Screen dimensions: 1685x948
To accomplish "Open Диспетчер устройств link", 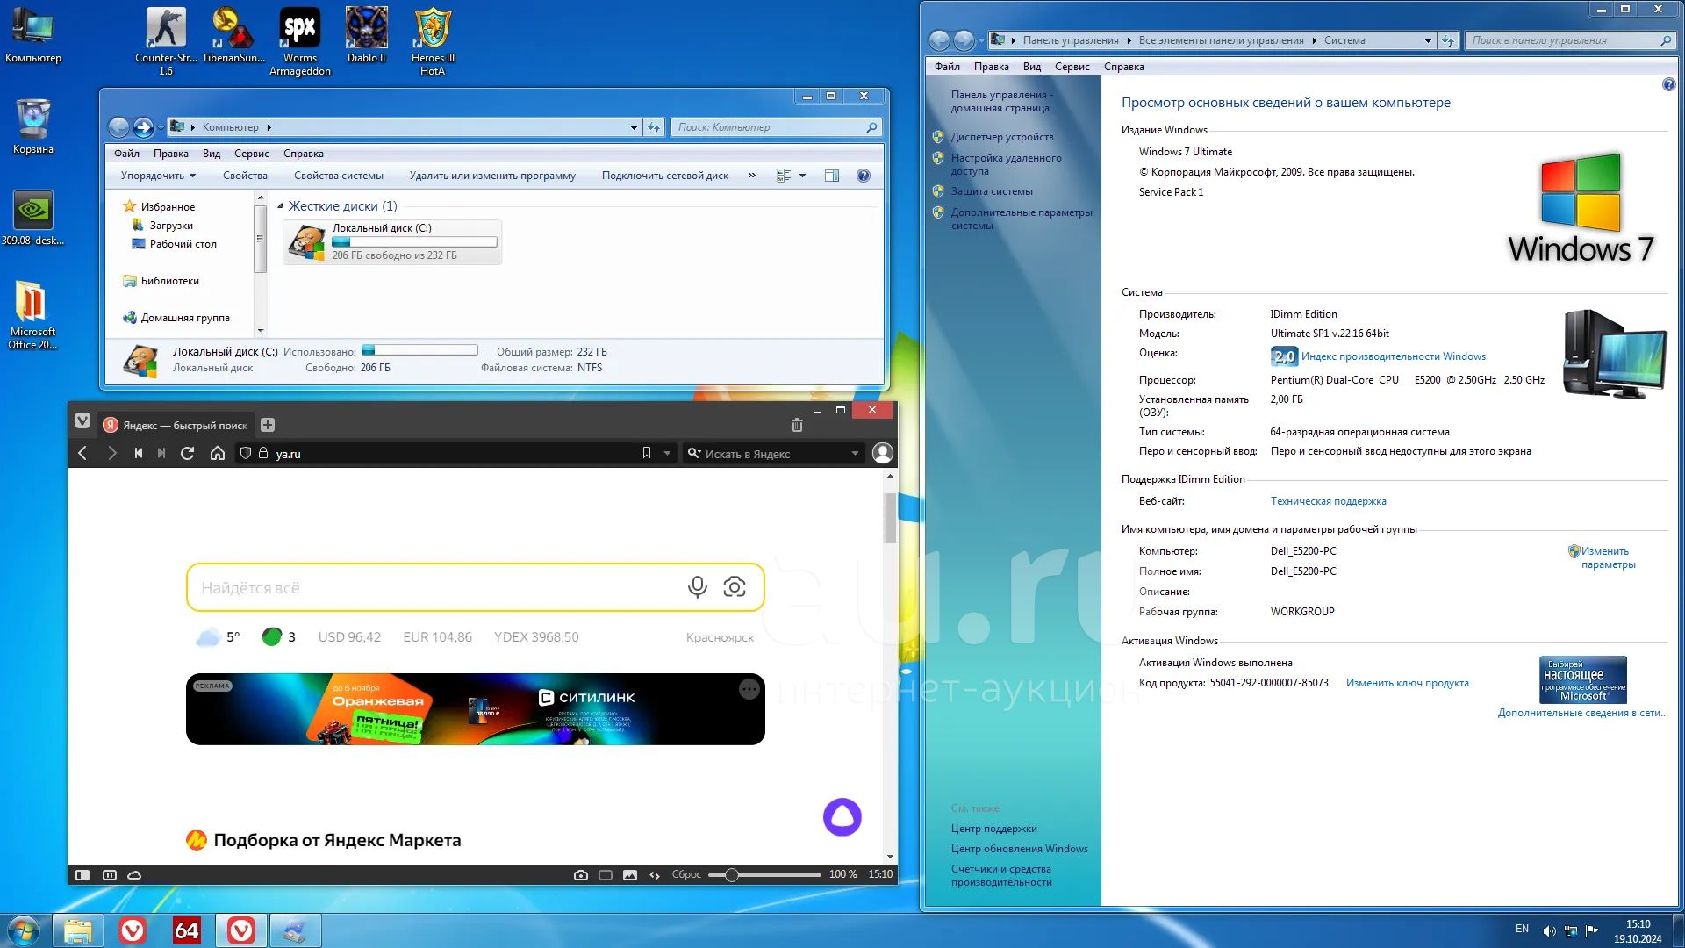I will point(1002,137).
